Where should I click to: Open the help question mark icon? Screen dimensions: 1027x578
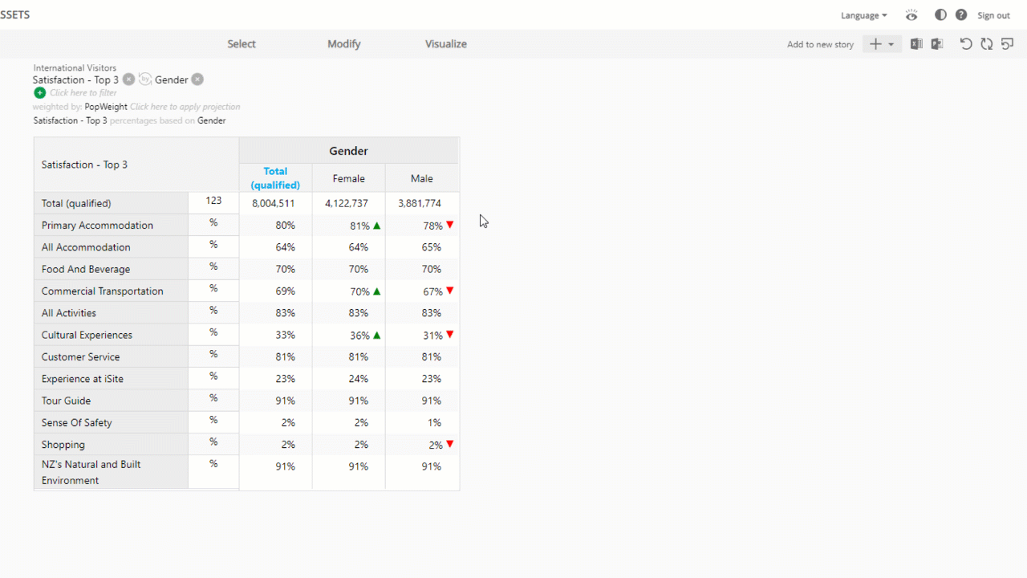coord(961,15)
